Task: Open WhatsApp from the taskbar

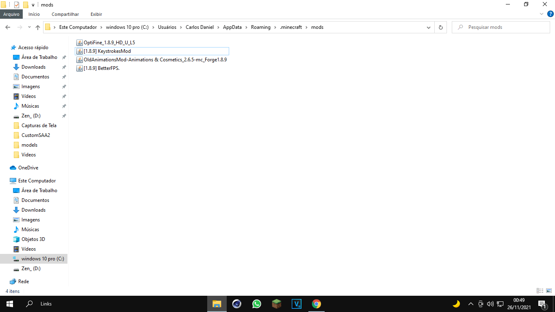Action: [x=257, y=304]
